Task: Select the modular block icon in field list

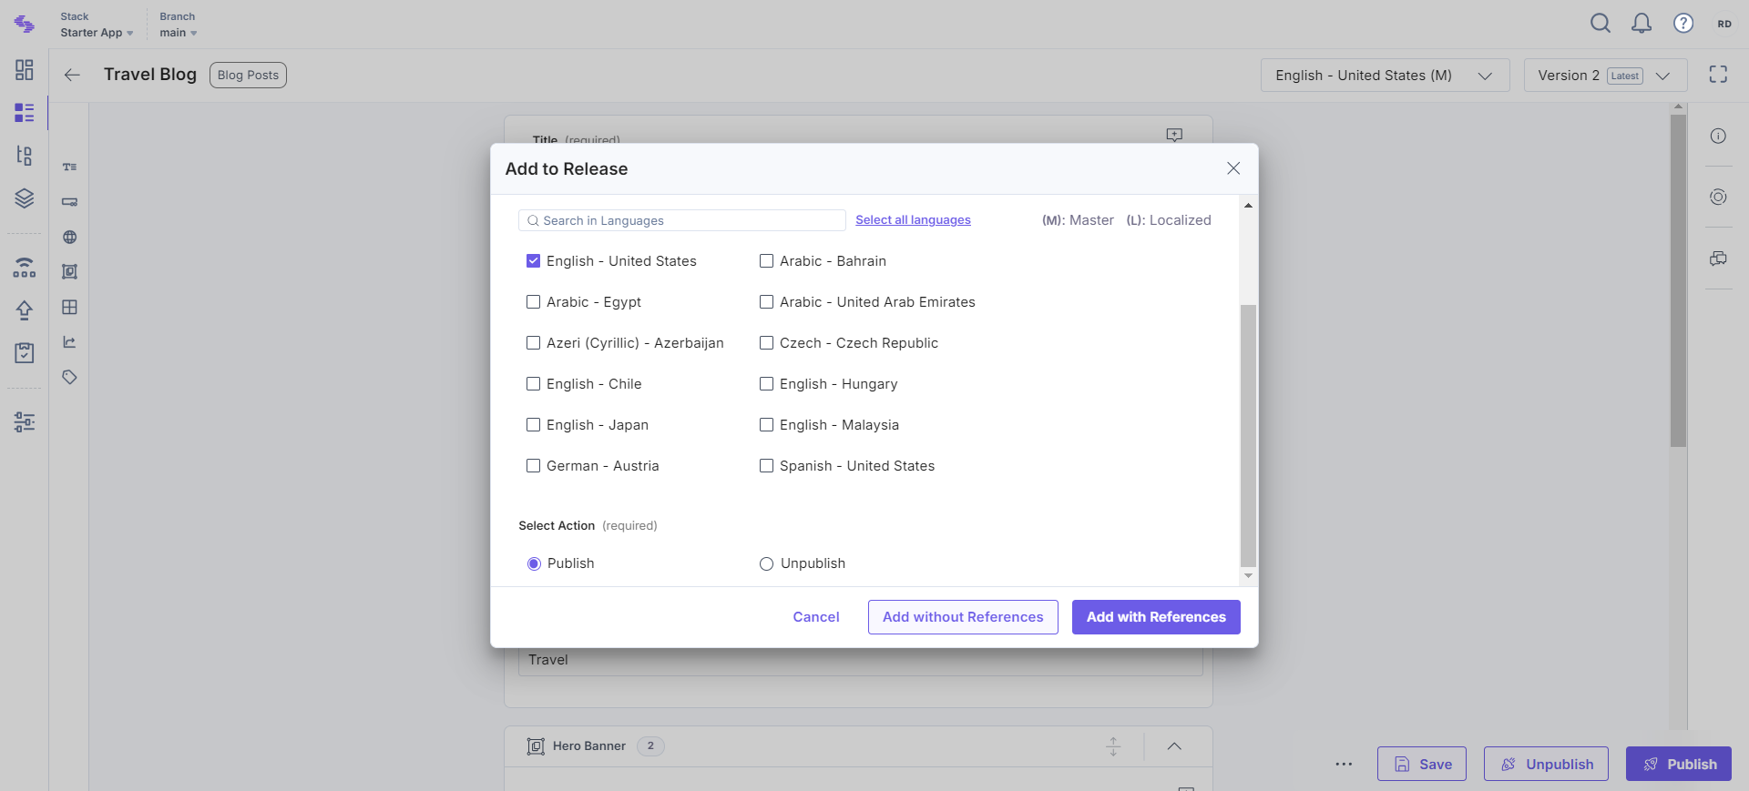Action: click(x=69, y=271)
